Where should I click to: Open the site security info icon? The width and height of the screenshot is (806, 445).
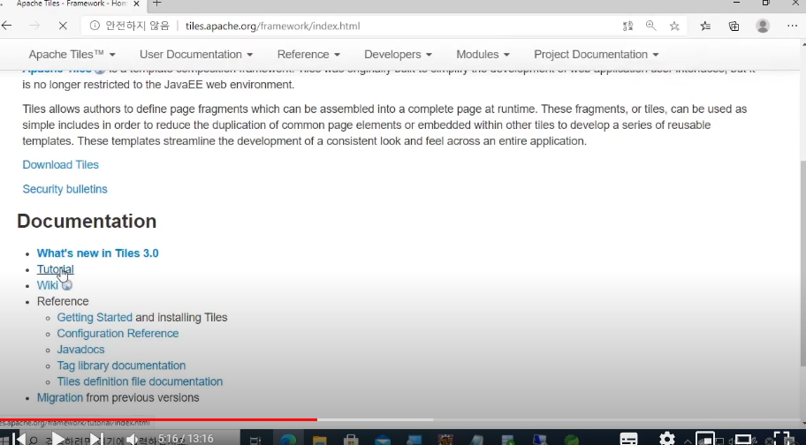pos(95,26)
